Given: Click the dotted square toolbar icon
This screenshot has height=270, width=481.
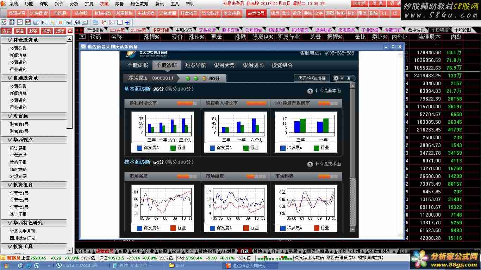Looking at the screenshot, I should 112,22.
